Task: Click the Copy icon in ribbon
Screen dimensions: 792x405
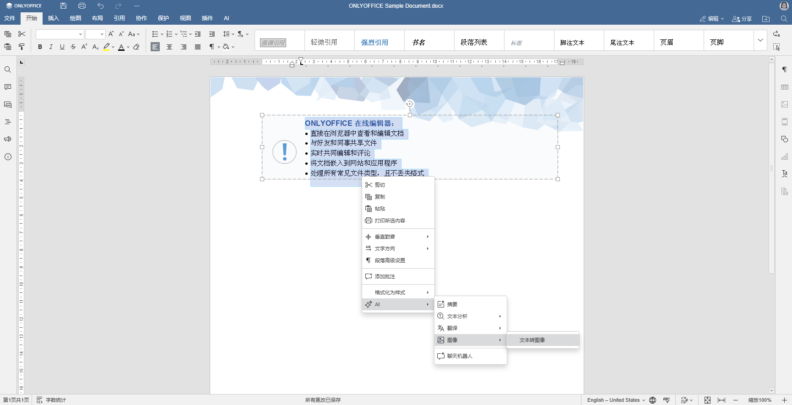Action: (x=8, y=34)
